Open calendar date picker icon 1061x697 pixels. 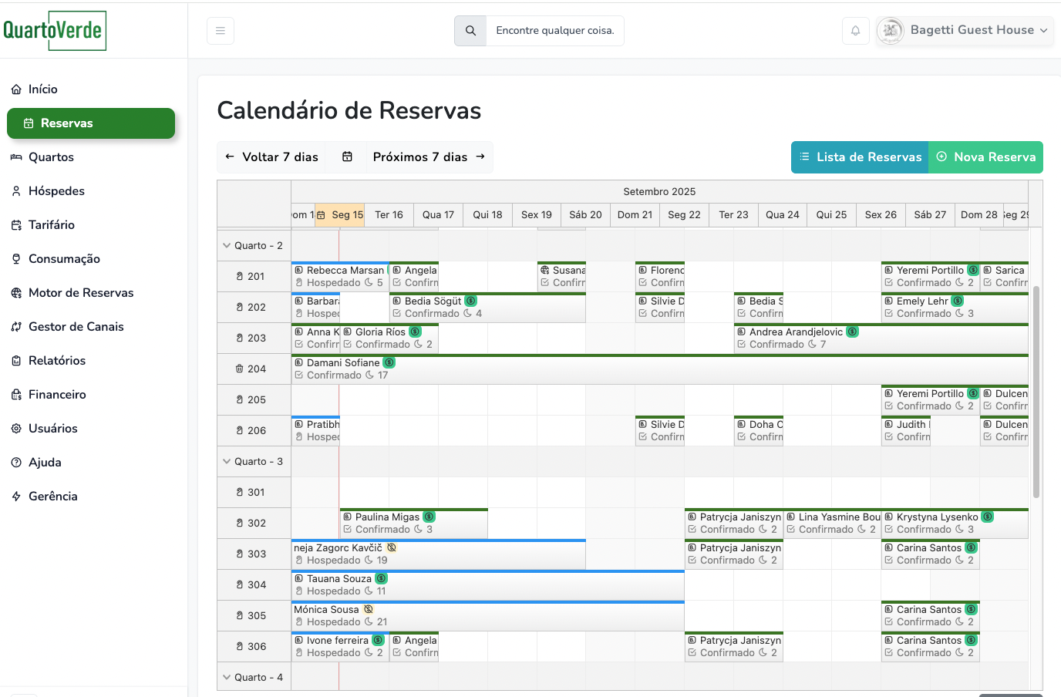tap(347, 157)
